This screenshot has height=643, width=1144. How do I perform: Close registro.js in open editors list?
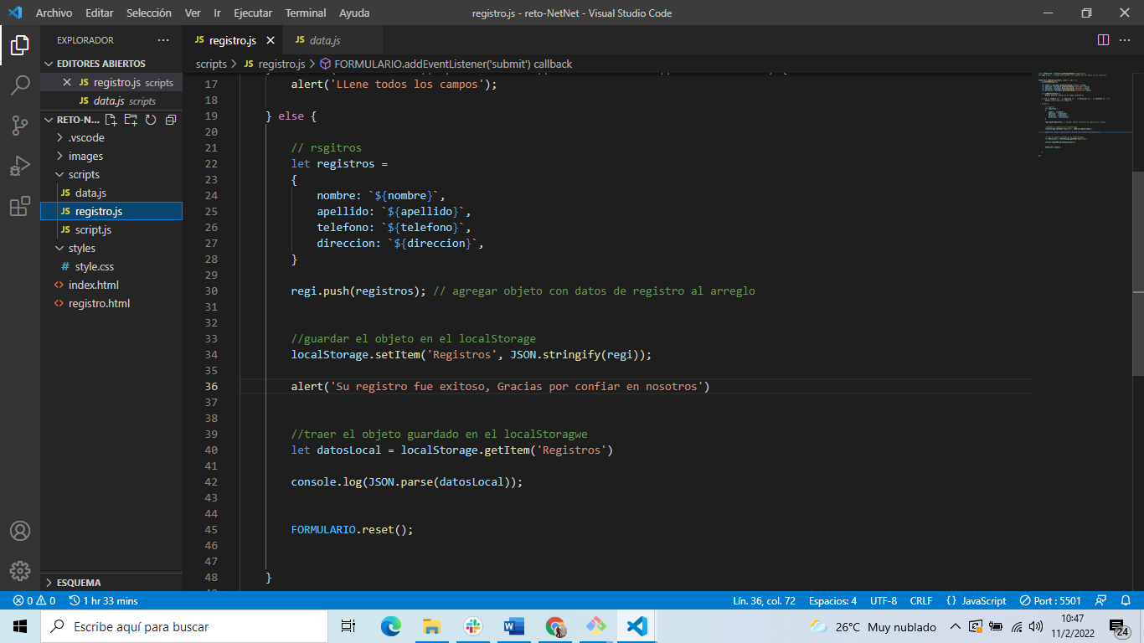click(x=67, y=82)
